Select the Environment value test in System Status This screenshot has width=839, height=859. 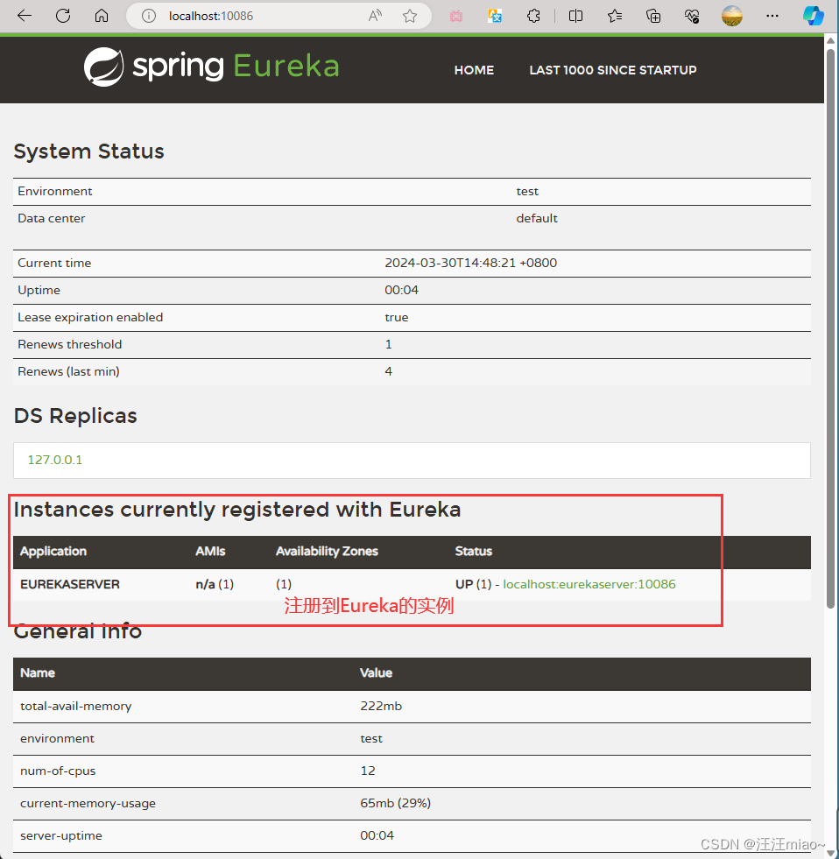(x=527, y=191)
